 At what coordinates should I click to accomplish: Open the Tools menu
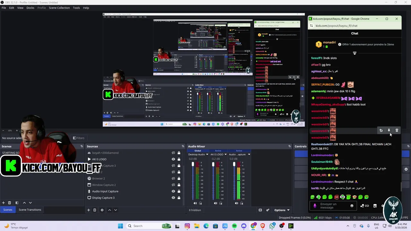(x=76, y=8)
